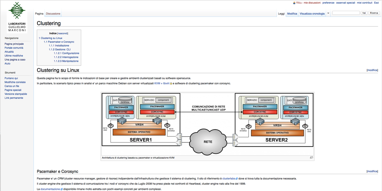
Task: Click in the search input field
Action: click(x=346, y=13)
